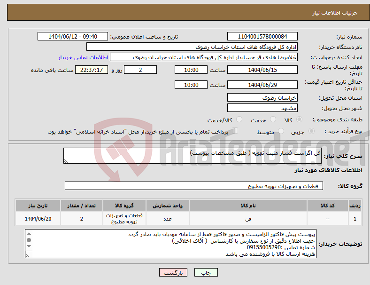
Task: Click the remaining time field 22:37:17
Action: point(92,70)
